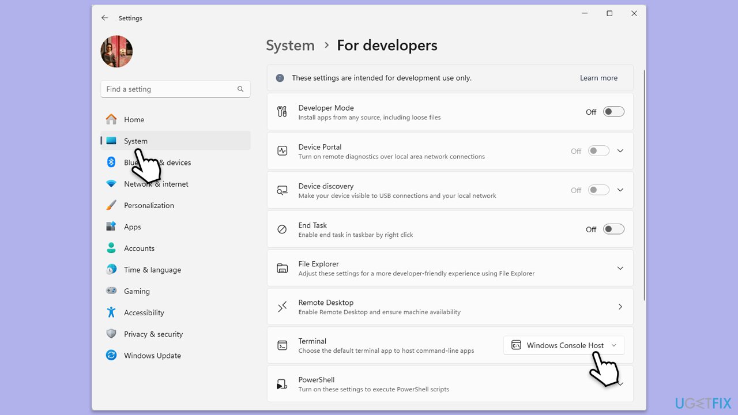
Task: Open Remote Desktop via its right arrow
Action: [x=620, y=307]
